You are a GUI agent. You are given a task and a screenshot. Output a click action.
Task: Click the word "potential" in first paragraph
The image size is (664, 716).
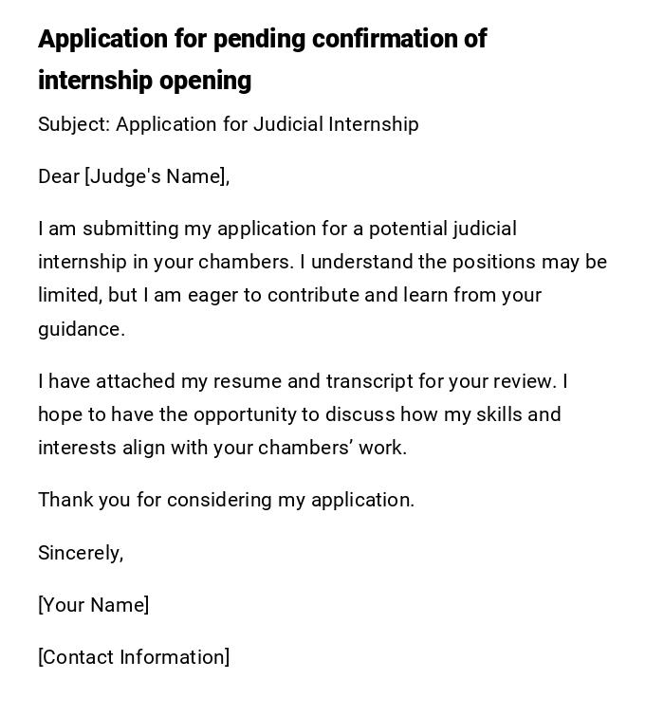408,229
